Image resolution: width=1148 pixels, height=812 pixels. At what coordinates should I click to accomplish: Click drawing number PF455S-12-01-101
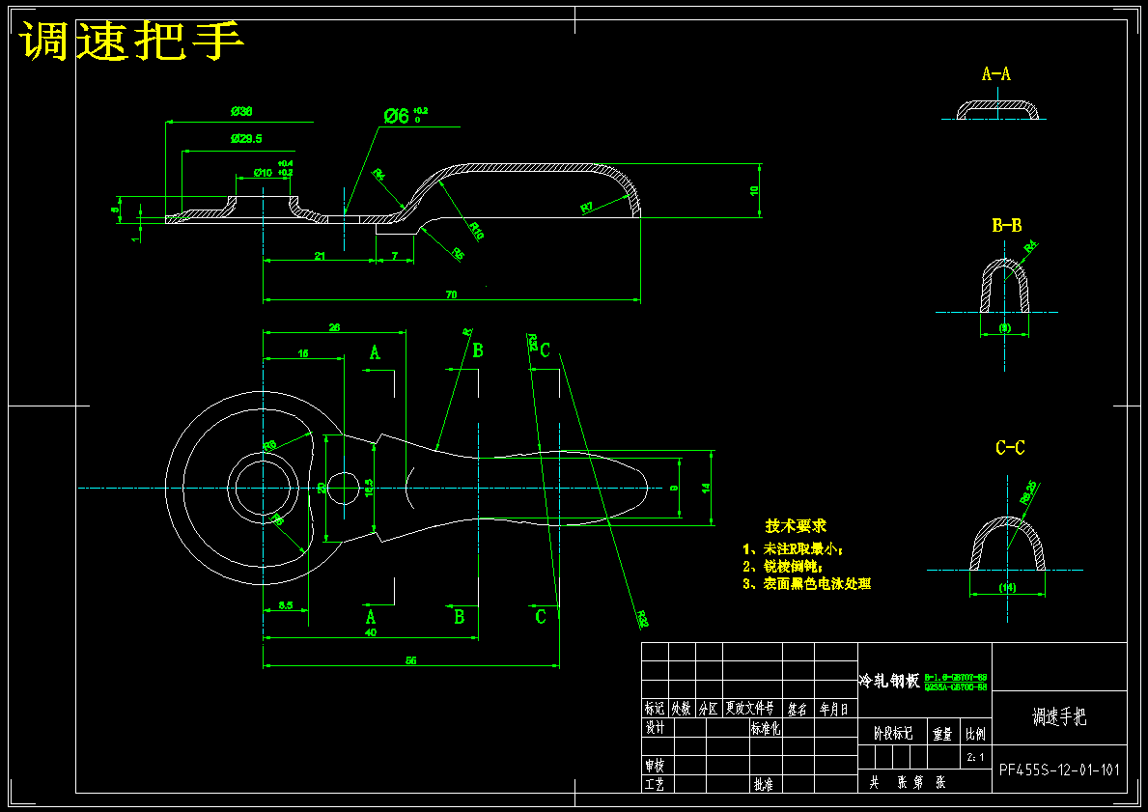click(x=1059, y=770)
